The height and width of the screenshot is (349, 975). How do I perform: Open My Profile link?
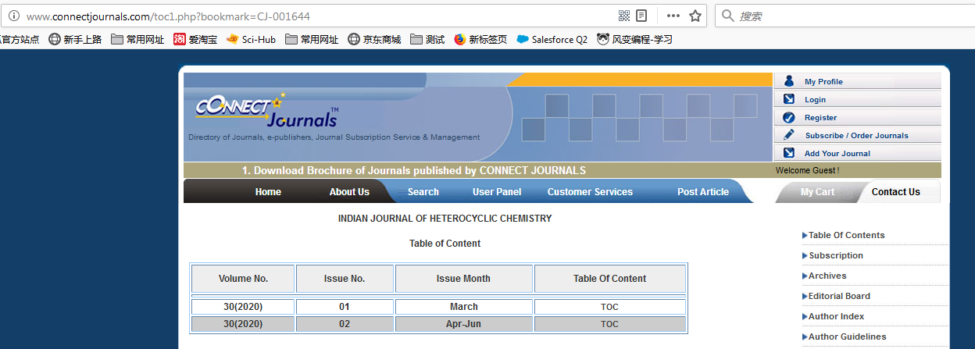tap(823, 82)
